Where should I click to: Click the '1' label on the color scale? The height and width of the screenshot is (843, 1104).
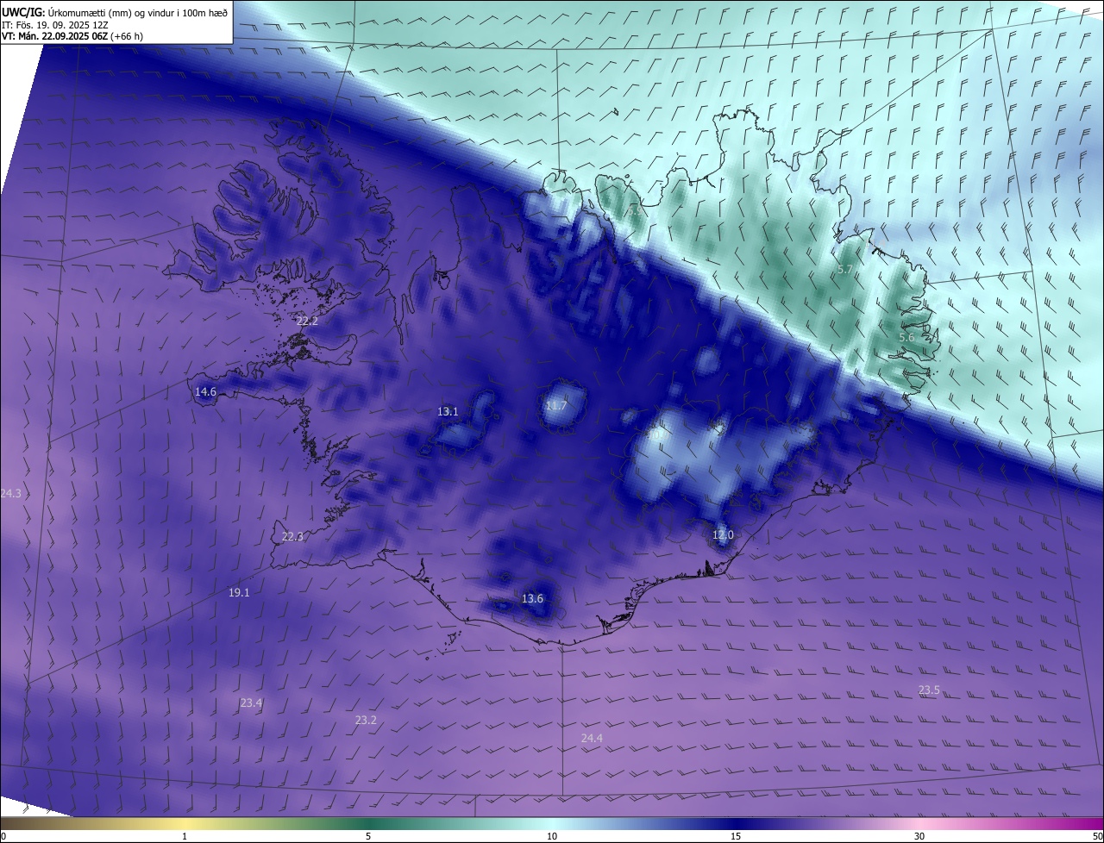185,836
